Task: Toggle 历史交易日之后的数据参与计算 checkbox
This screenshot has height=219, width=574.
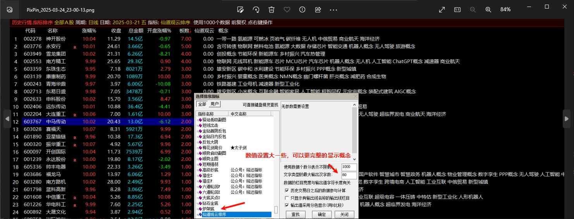Action: click(x=287, y=190)
